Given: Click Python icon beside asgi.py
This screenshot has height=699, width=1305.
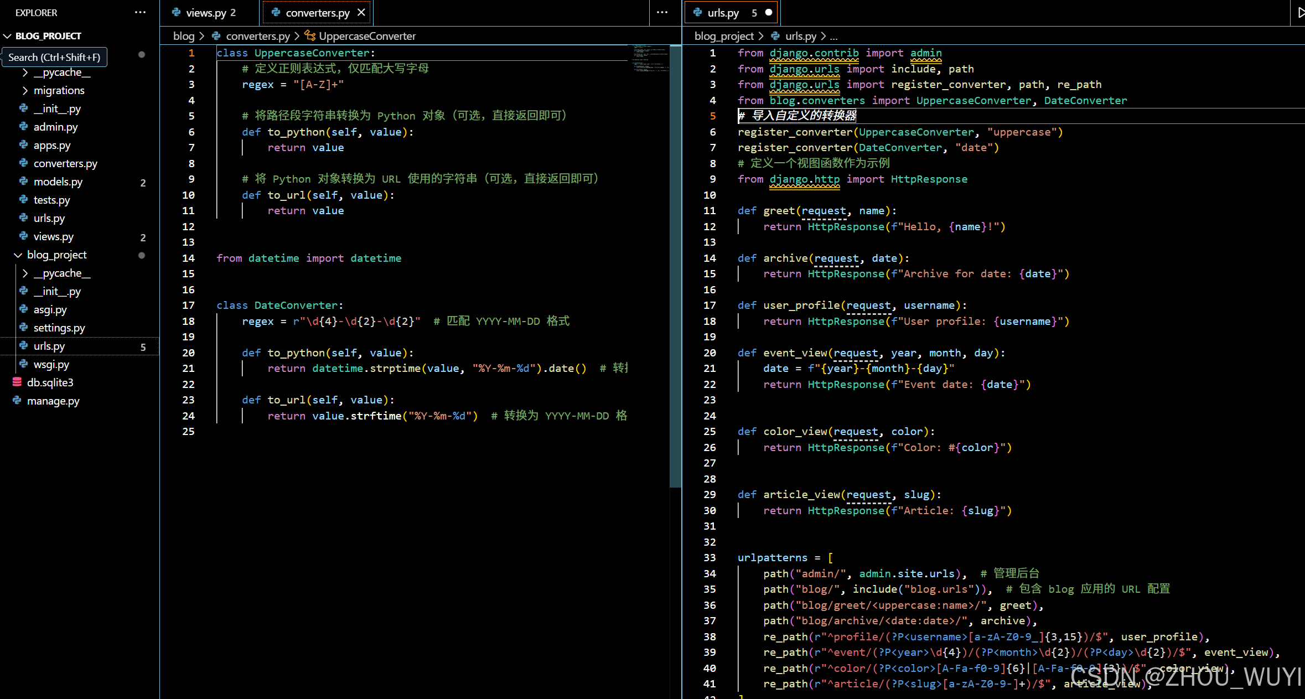Looking at the screenshot, I should click(x=24, y=309).
